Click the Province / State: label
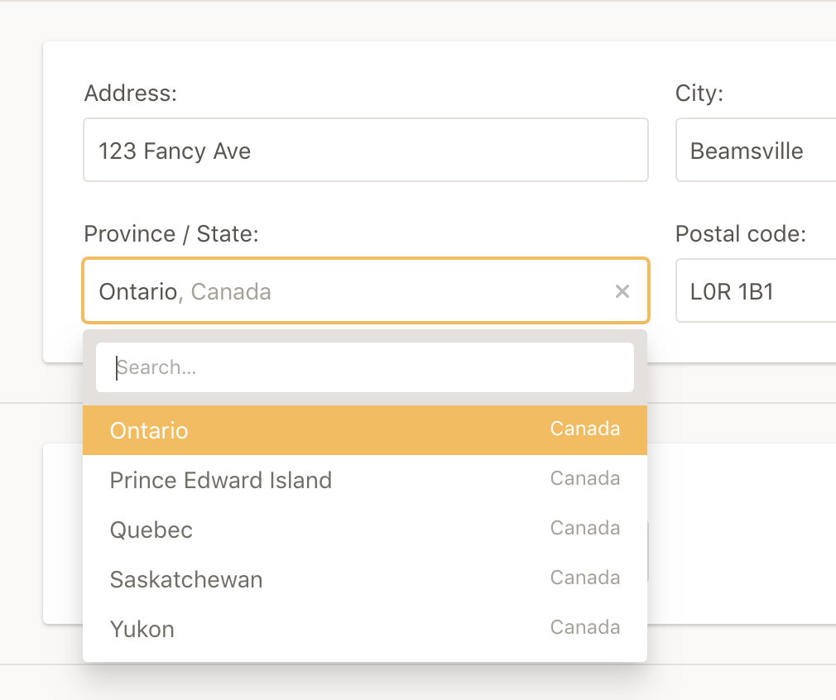The image size is (836, 700). coord(171,234)
